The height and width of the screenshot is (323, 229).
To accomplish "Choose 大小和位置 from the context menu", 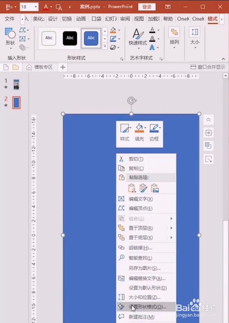I will tap(146, 297).
